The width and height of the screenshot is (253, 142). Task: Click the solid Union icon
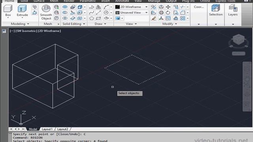(x=65, y=7)
